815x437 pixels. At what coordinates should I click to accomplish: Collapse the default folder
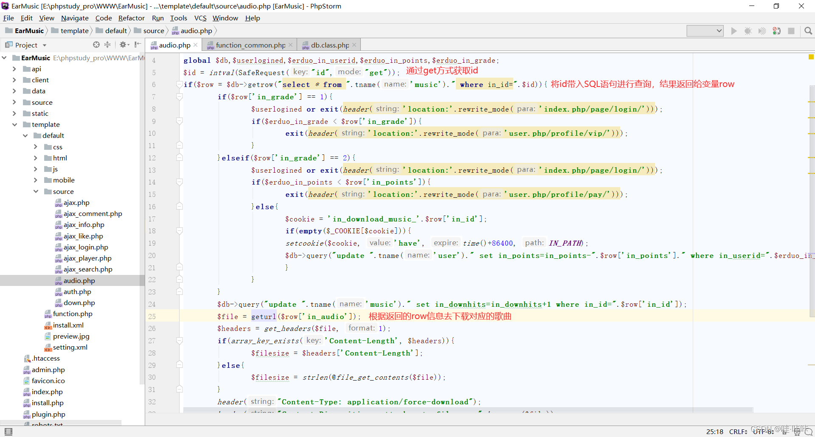click(25, 135)
